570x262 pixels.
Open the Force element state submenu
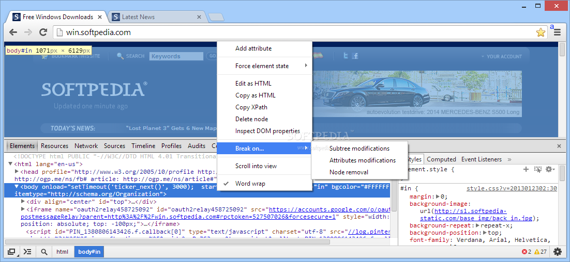265,66
